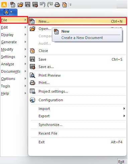128x164 pixels.
Task: Open the Import submenu
Action: pyautogui.click(x=78, y=109)
